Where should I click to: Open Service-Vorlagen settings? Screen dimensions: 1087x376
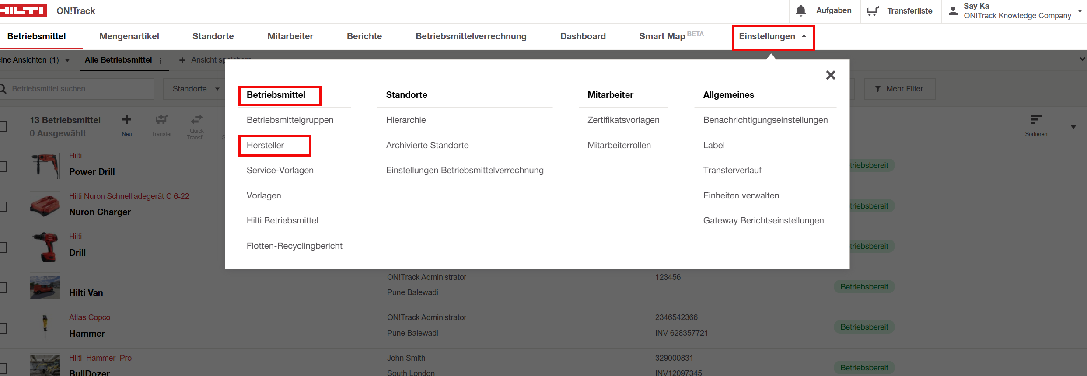point(280,170)
